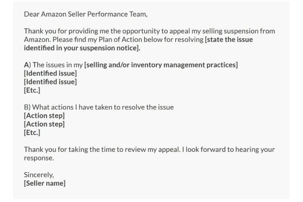Click 'A) The issues in my' heading text
303x202 pixels.
(53, 65)
